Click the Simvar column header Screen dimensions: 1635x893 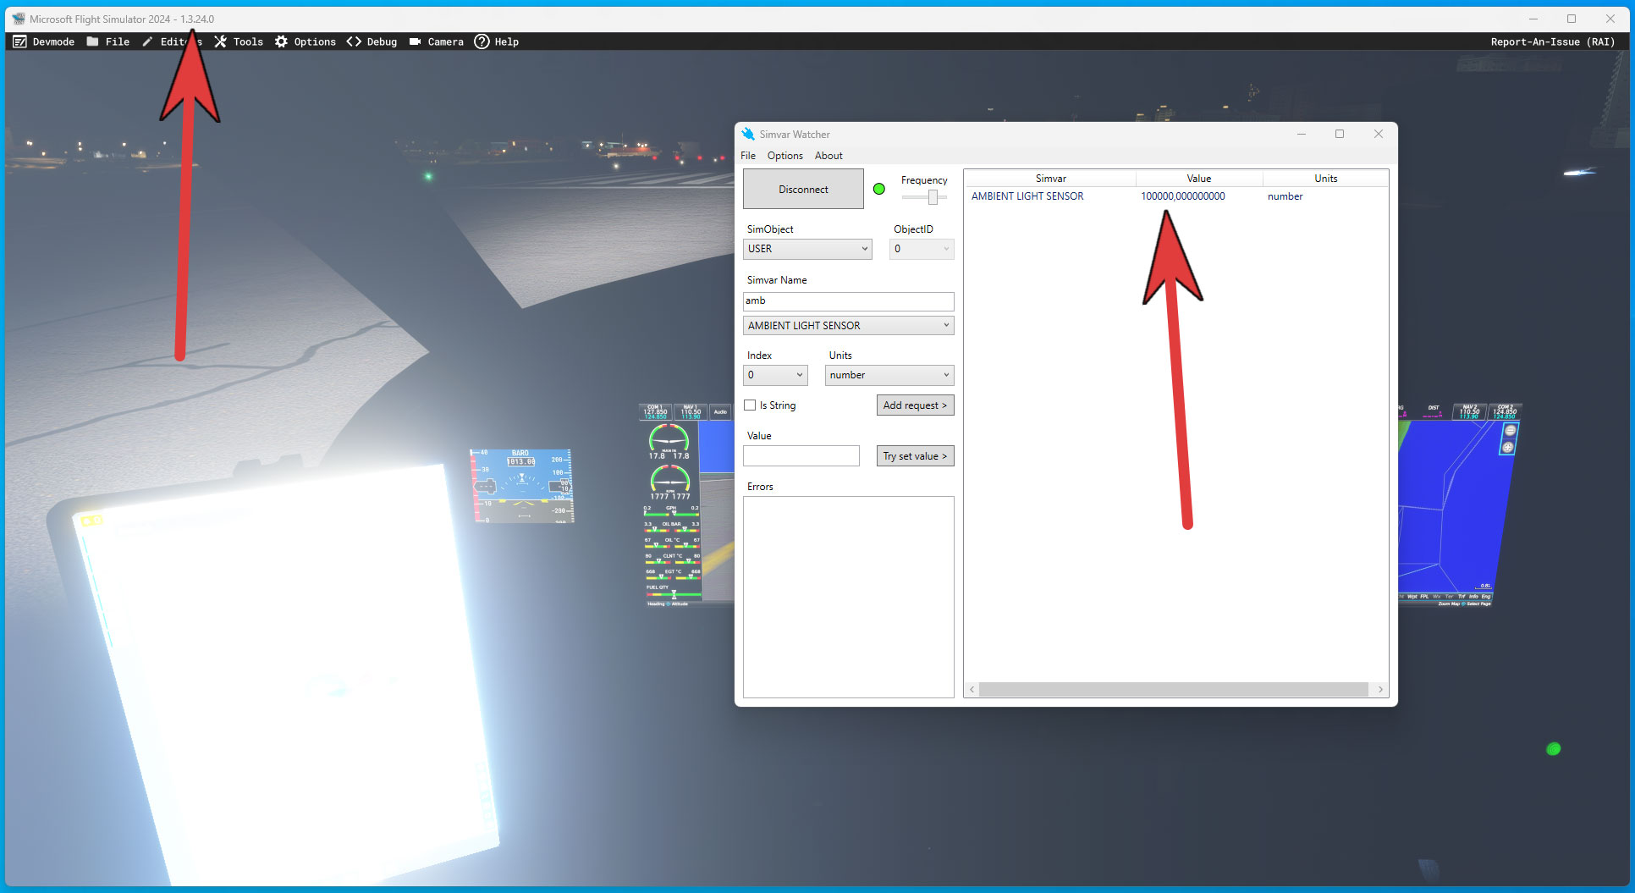pos(1050,179)
